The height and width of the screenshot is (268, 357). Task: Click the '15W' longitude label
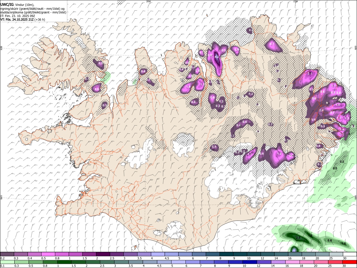(295, 1)
